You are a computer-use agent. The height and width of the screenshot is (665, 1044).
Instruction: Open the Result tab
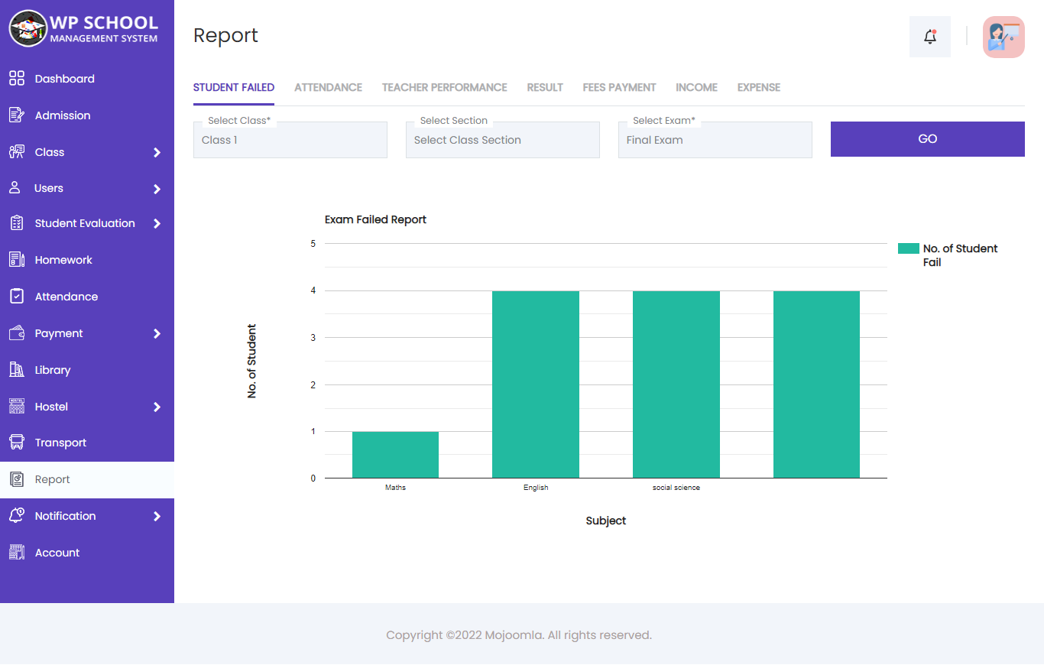tap(545, 87)
